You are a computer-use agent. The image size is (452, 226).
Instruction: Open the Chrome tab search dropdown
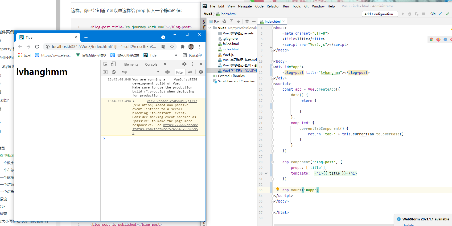coord(163,37)
